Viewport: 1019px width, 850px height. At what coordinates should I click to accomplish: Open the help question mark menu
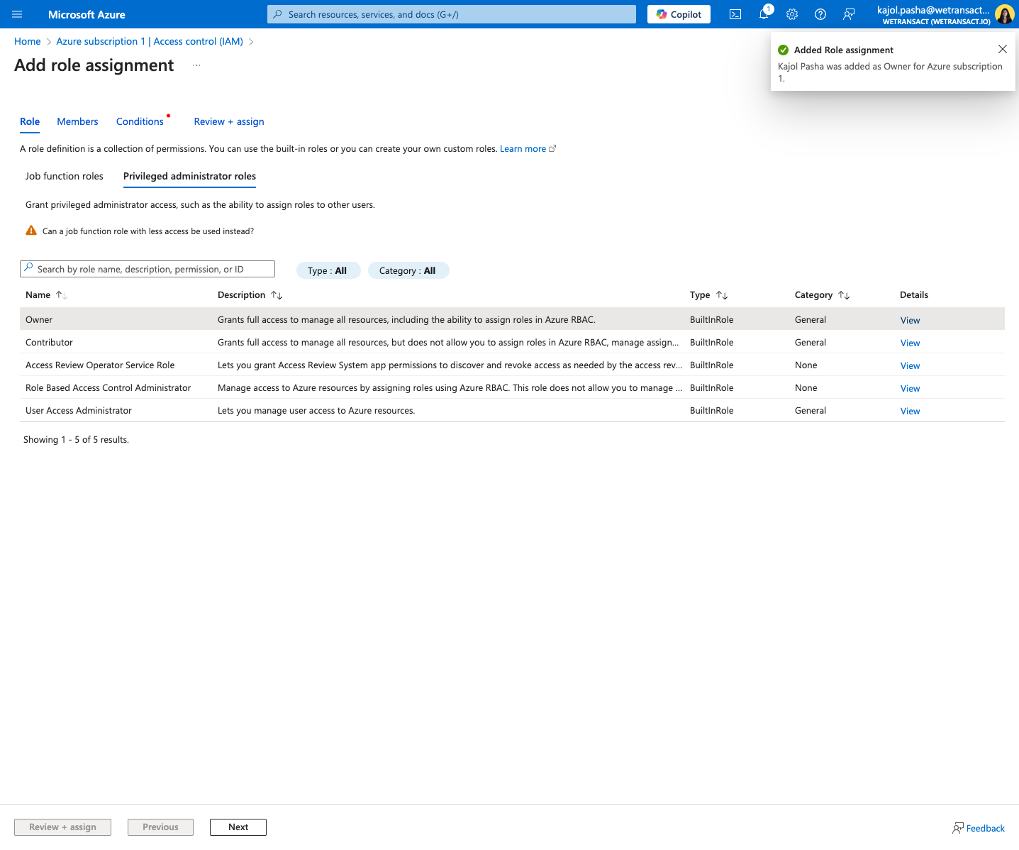[x=820, y=14]
